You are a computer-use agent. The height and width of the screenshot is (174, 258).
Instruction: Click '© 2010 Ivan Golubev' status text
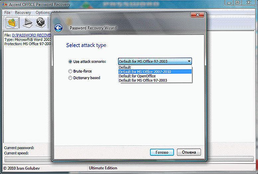pyautogui.click(x=21, y=168)
